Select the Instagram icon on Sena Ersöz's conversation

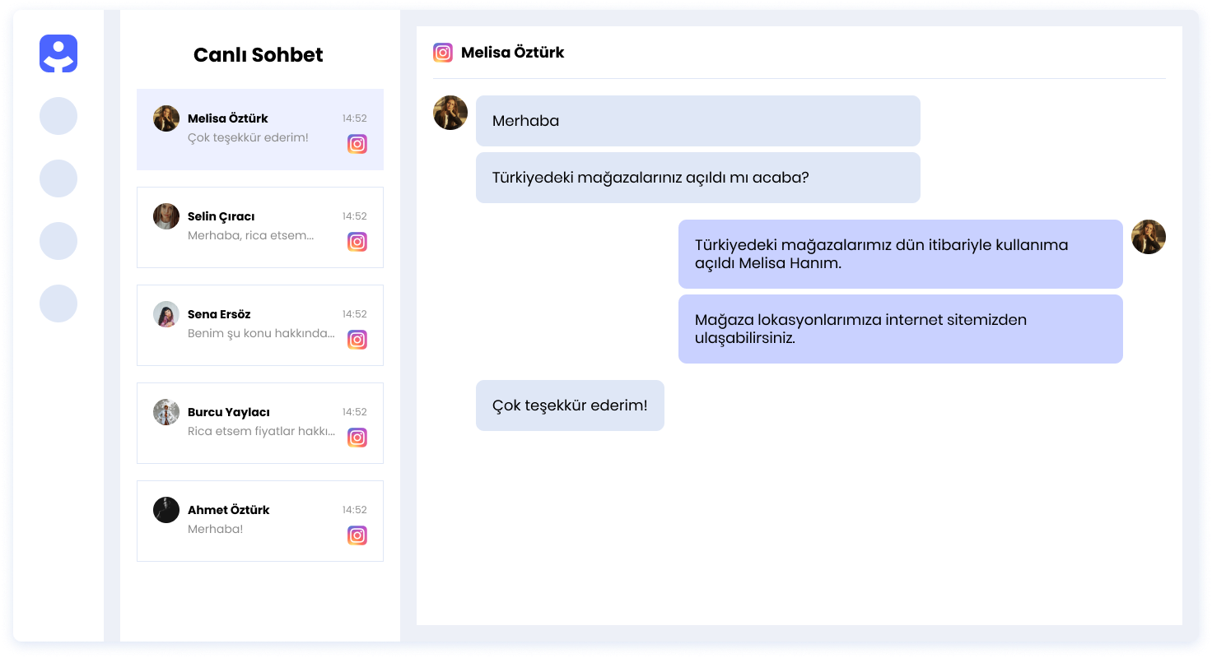[x=357, y=339]
